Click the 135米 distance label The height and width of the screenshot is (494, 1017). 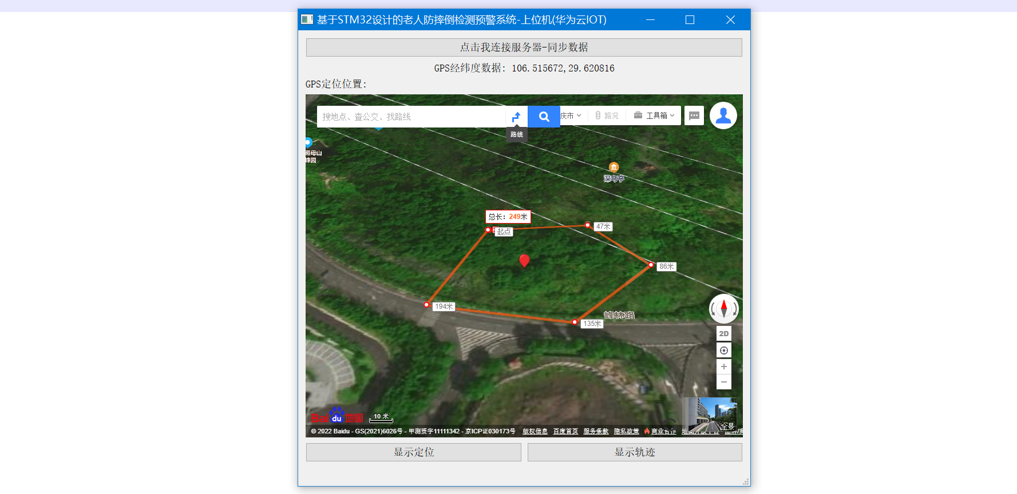[592, 324]
